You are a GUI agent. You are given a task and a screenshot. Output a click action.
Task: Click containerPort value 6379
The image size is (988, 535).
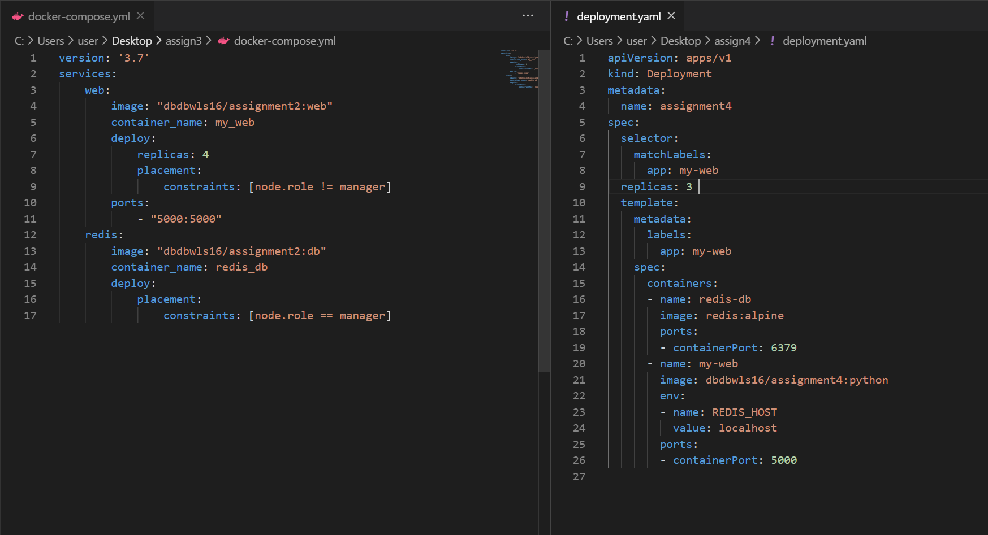[784, 347]
